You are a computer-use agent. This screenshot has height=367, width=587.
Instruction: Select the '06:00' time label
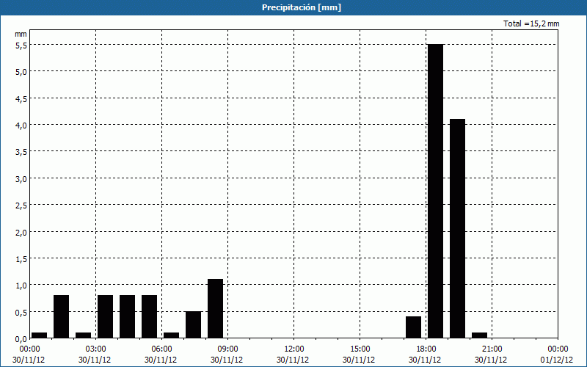(x=161, y=349)
